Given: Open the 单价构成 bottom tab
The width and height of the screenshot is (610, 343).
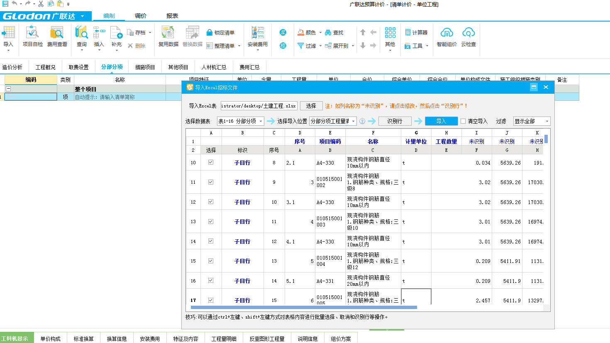Looking at the screenshot, I should 51,338.
